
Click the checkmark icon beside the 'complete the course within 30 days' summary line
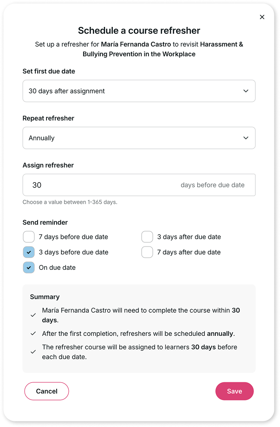click(33, 315)
